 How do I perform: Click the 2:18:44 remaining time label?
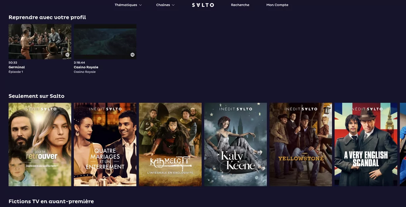click(x=80, y=62)
